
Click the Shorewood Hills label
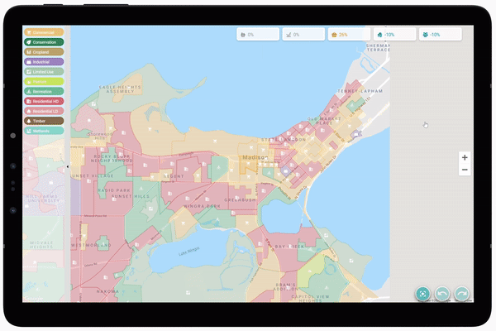click(100, 136)
